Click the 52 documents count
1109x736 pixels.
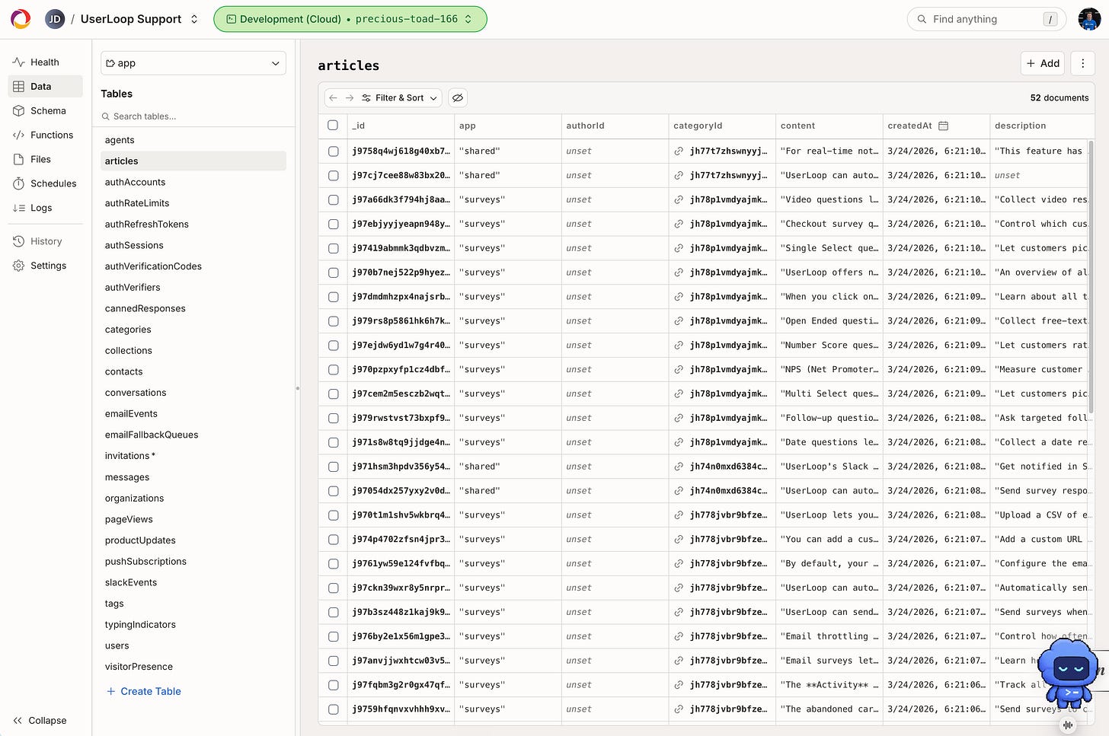click(x=1059, y=98)
